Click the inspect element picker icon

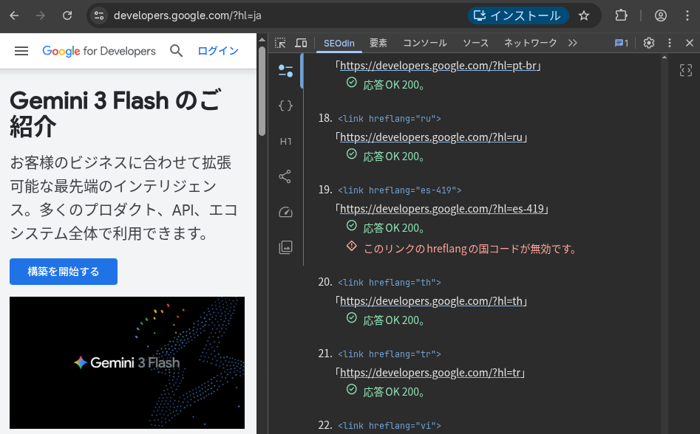(280, 43)
